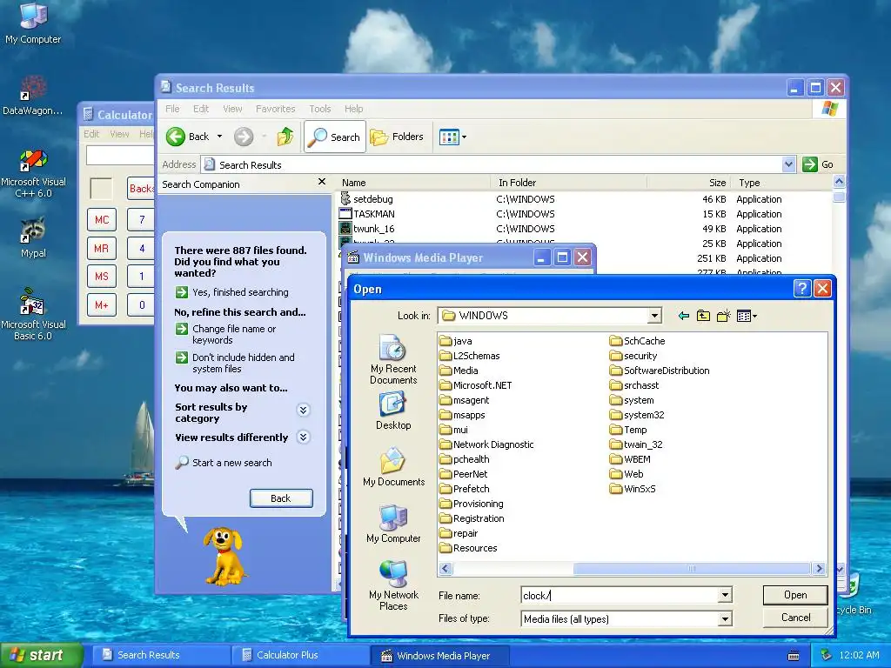Launch the Mypal browser desktop icon
The width and height of the screenshot is (891, 668).
(x=33, y=237)
